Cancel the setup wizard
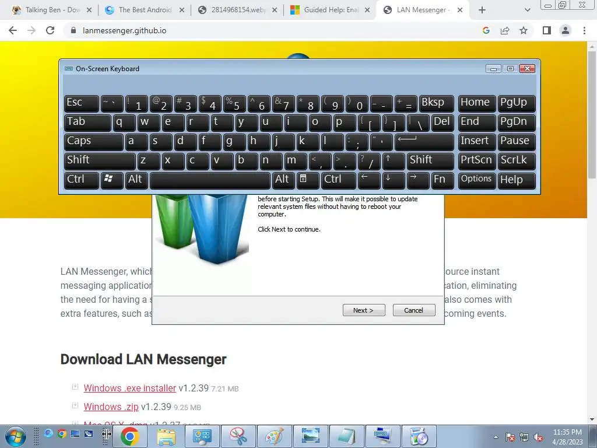This screenshot has height=448, width=597. click(x=413, y=310)
